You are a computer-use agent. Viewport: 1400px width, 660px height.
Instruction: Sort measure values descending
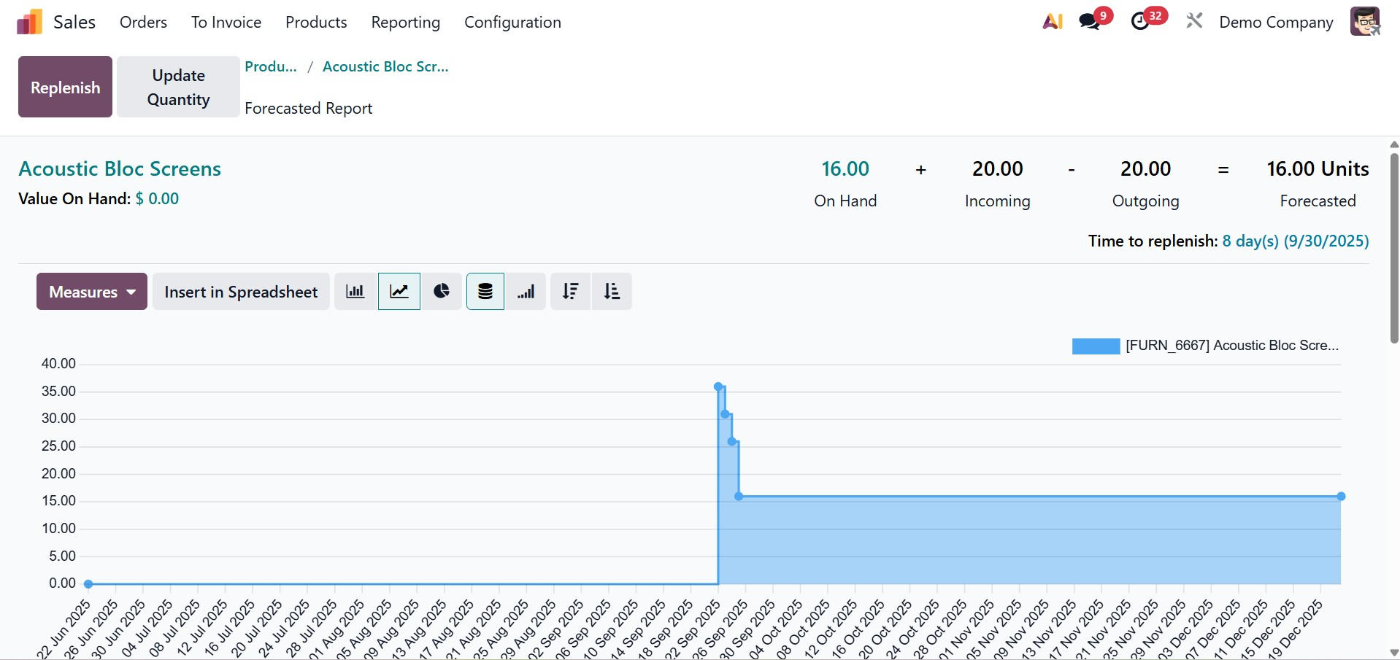(570, 291)
